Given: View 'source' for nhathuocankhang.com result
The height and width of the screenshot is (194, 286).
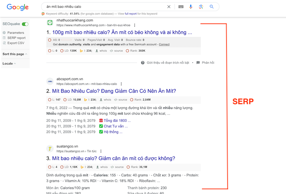Looking at the screenshot, I should (117, 51).
